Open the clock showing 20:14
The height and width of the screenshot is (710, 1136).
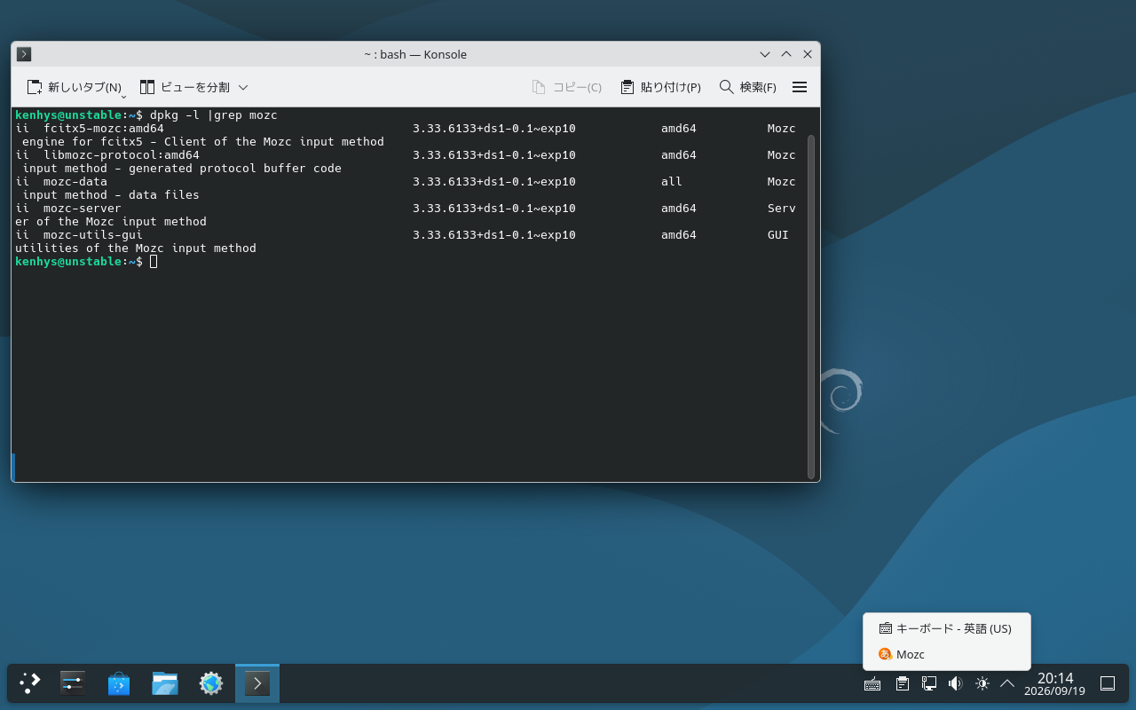tap(1055, 683)
